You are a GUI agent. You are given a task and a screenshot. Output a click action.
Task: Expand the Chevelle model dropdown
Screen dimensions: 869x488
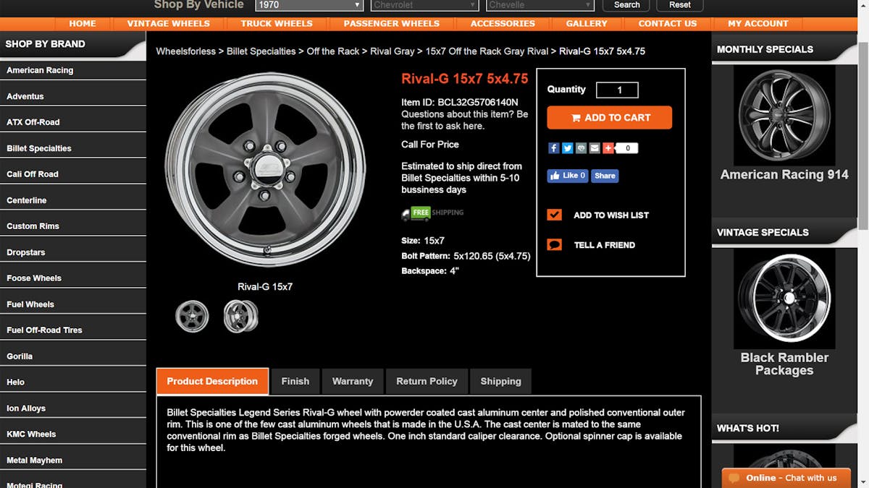coord(540,5)
